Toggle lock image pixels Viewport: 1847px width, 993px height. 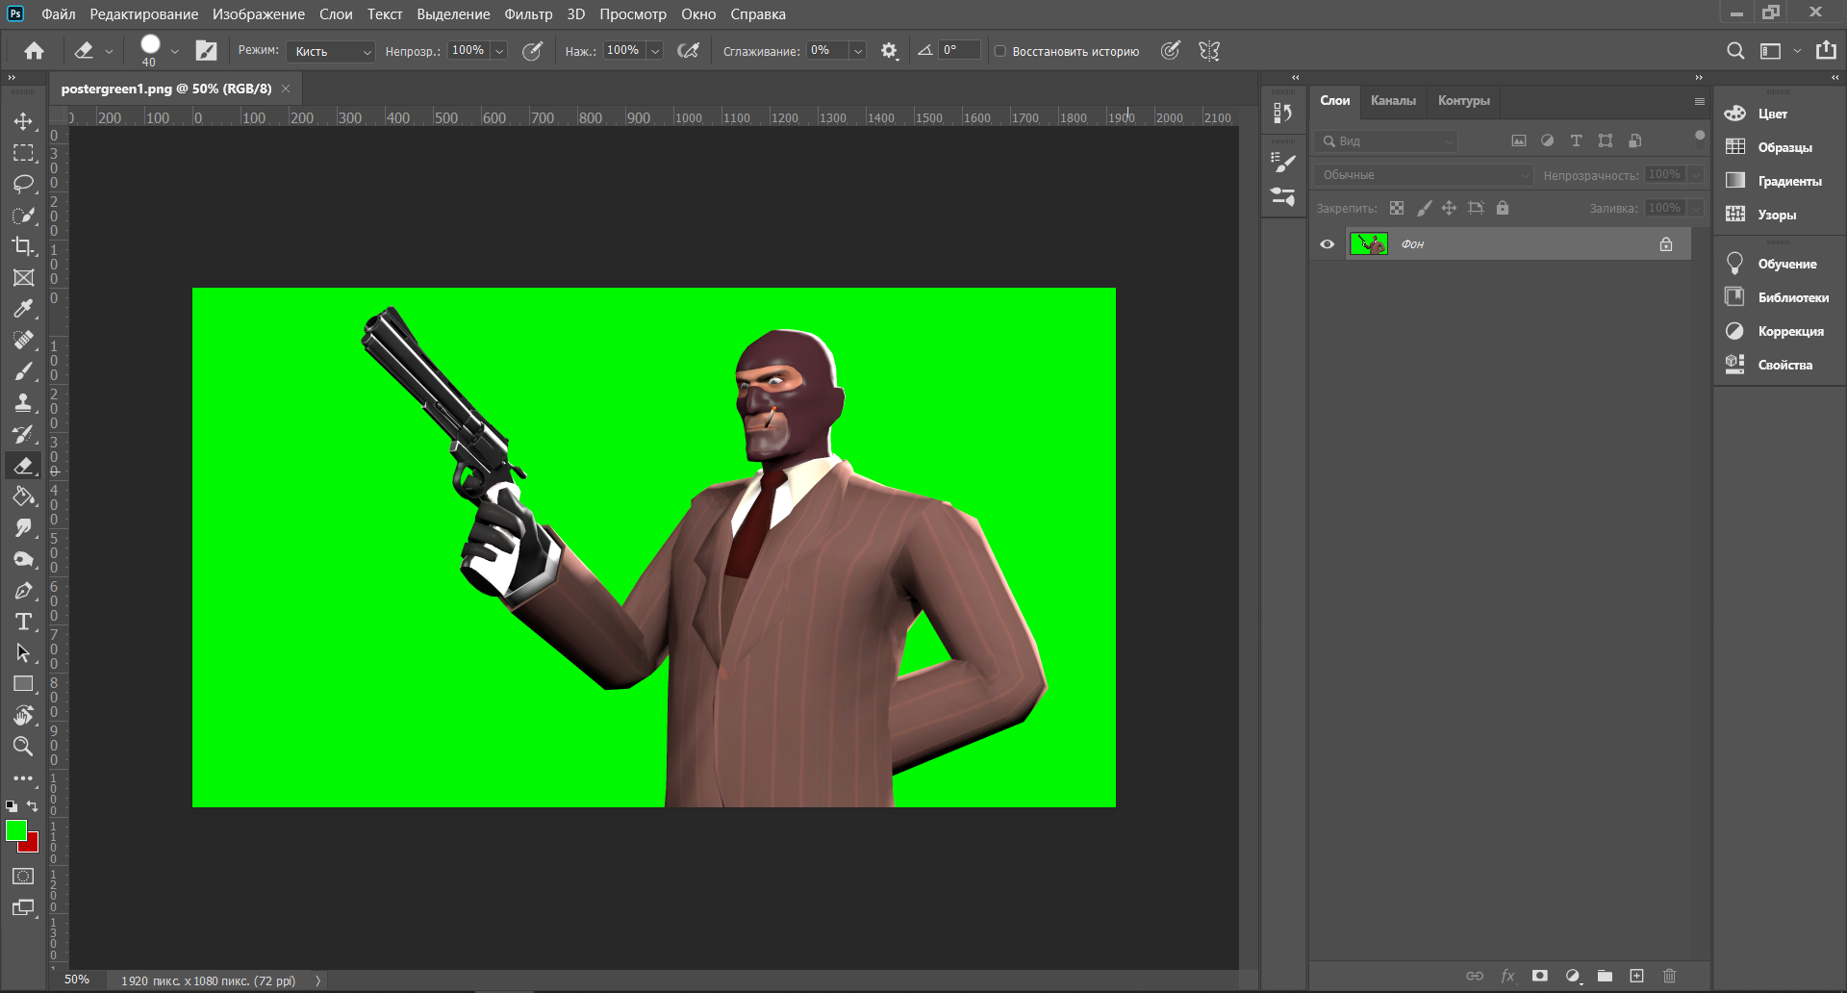pyautogui.click(x=1424, y=208)
